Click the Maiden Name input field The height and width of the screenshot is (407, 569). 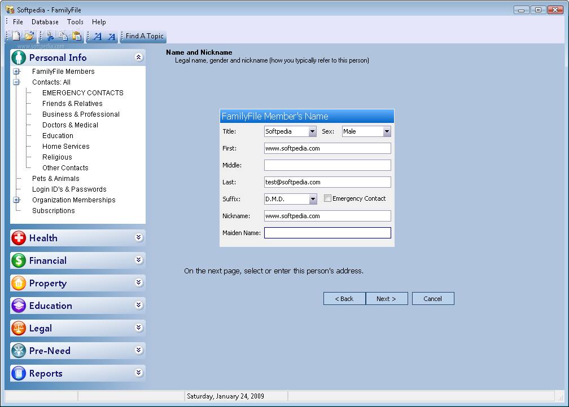[x=327, y=233]
